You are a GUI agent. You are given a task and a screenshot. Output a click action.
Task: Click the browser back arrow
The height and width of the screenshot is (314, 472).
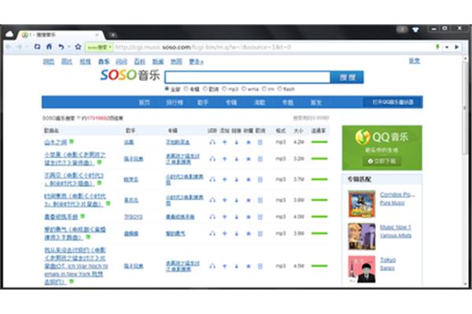9,46
